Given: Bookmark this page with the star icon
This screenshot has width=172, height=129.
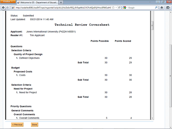Looking at the screenshot, I should [x=113, y=8].
